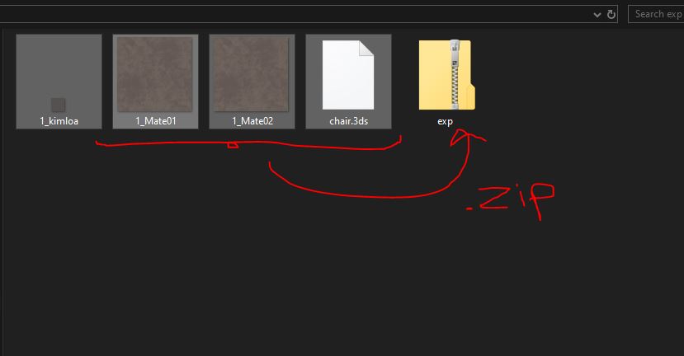Viewport: 684px width, 356px height.
Task: Select the 1_Mate01 texture thumbnail
Action: [x=155, y=74]
